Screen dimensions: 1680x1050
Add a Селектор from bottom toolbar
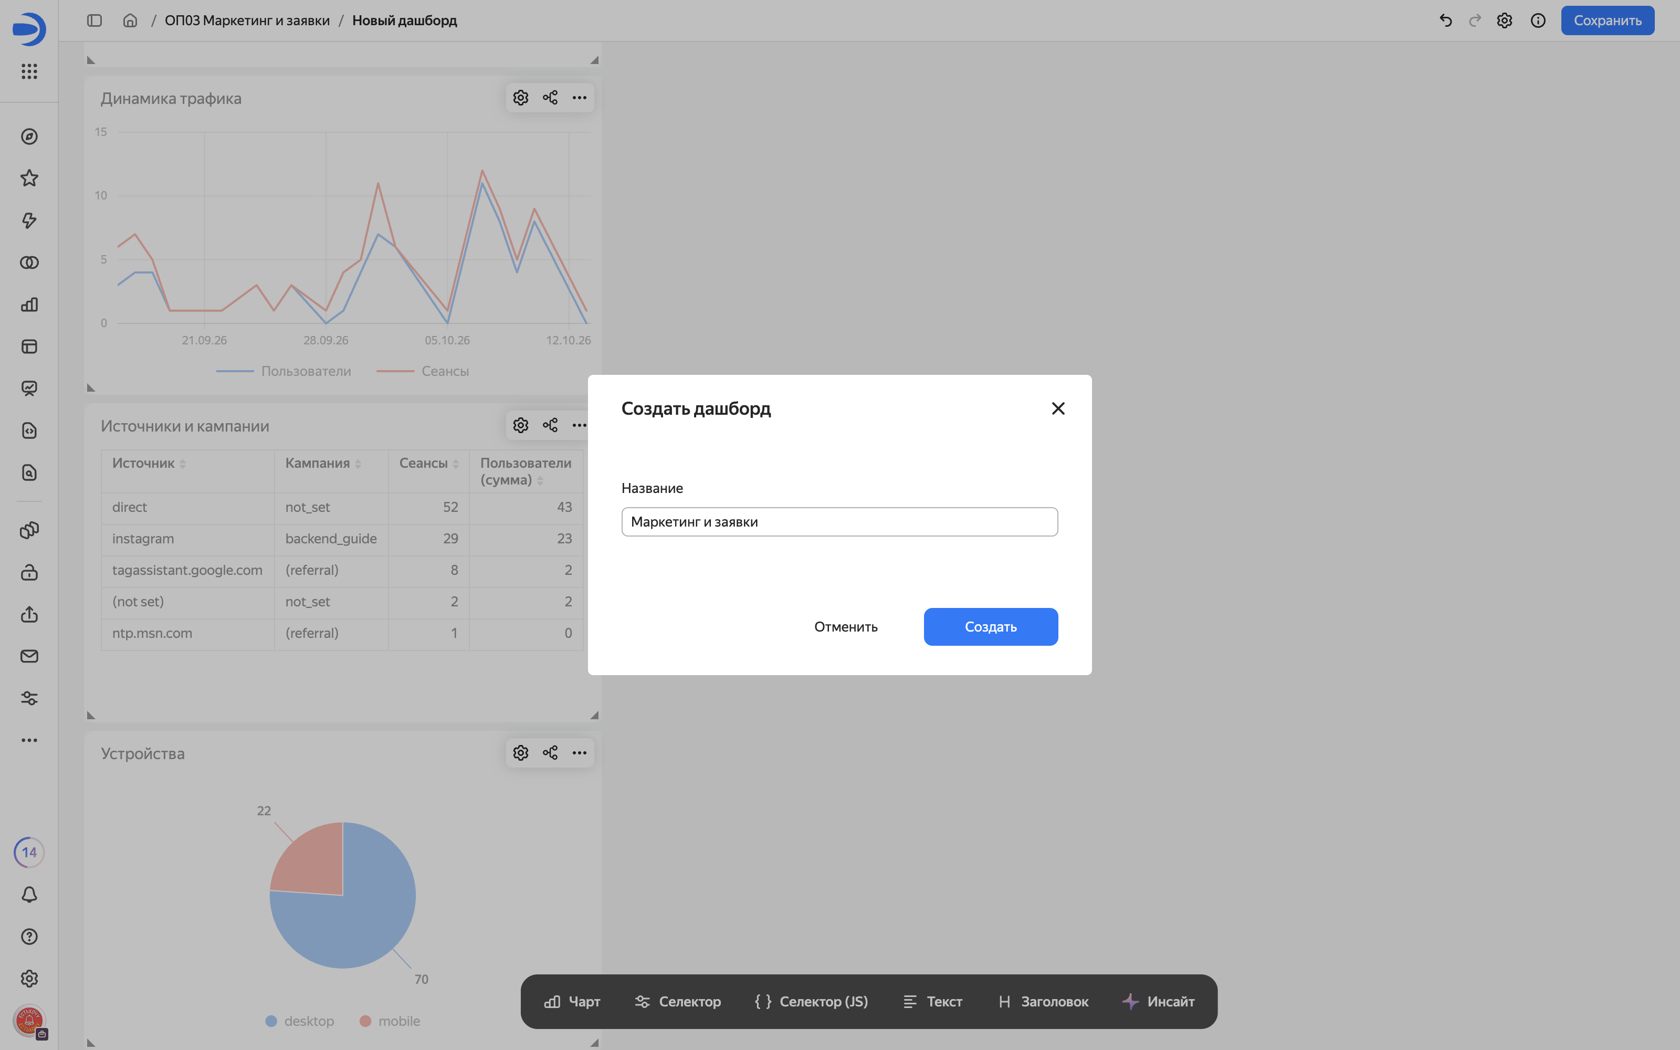[678, 1001]
